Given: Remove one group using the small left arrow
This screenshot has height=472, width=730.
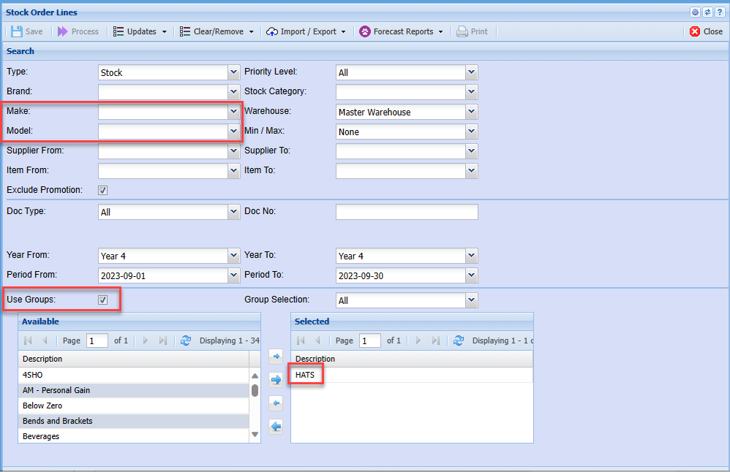Looking at the screenshot, I should (276, 403).
